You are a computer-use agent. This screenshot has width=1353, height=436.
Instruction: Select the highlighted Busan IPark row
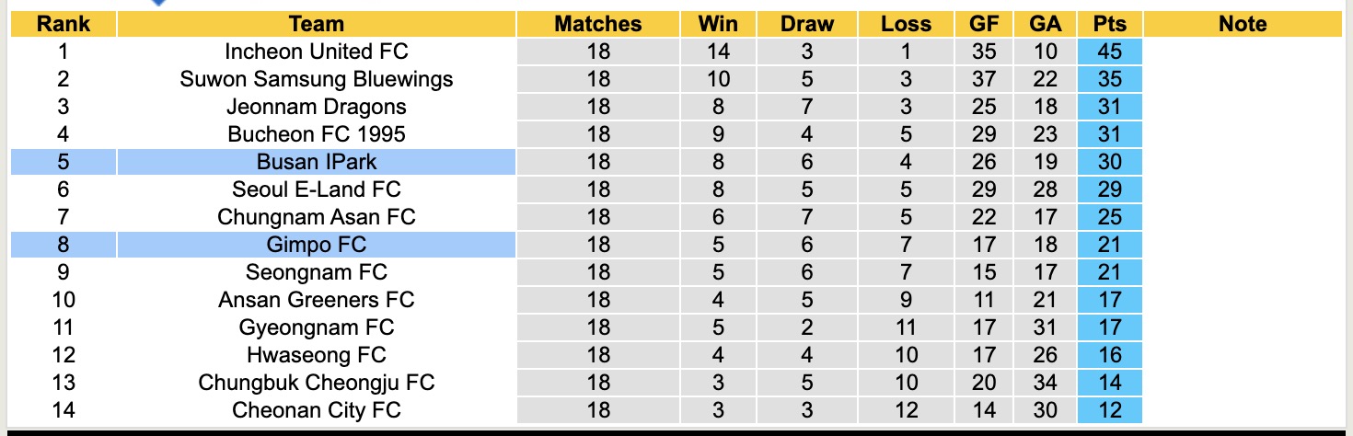click(316, 162)
